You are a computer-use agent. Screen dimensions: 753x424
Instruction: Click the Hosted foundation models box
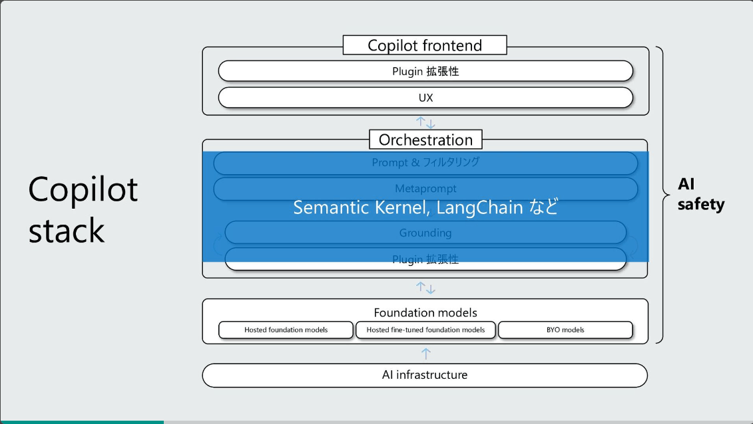[286, 330]
